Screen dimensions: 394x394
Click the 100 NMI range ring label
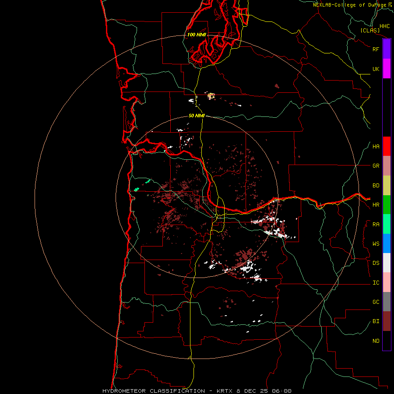click(x=197, y=35)
